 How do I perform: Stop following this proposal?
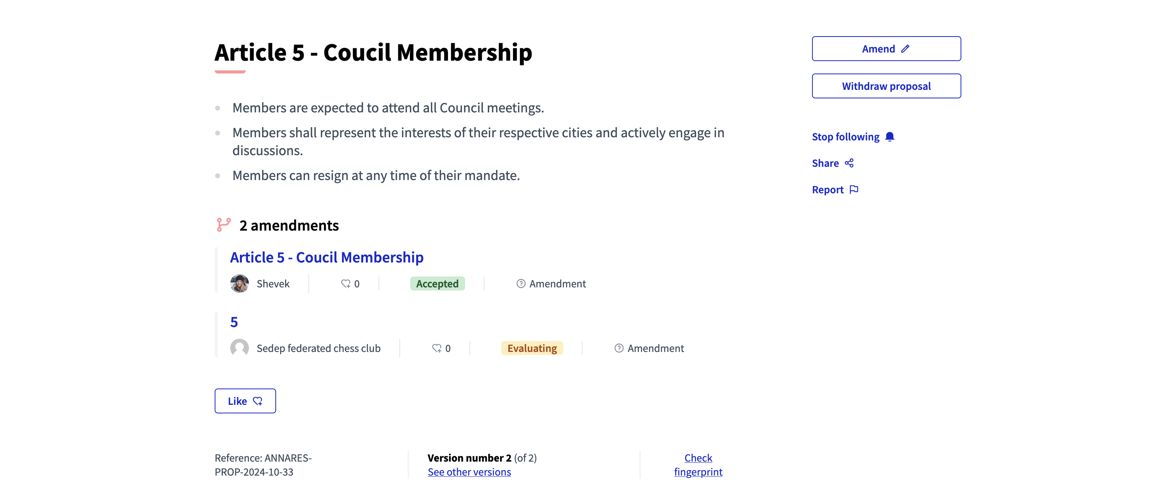click(845, 136)
